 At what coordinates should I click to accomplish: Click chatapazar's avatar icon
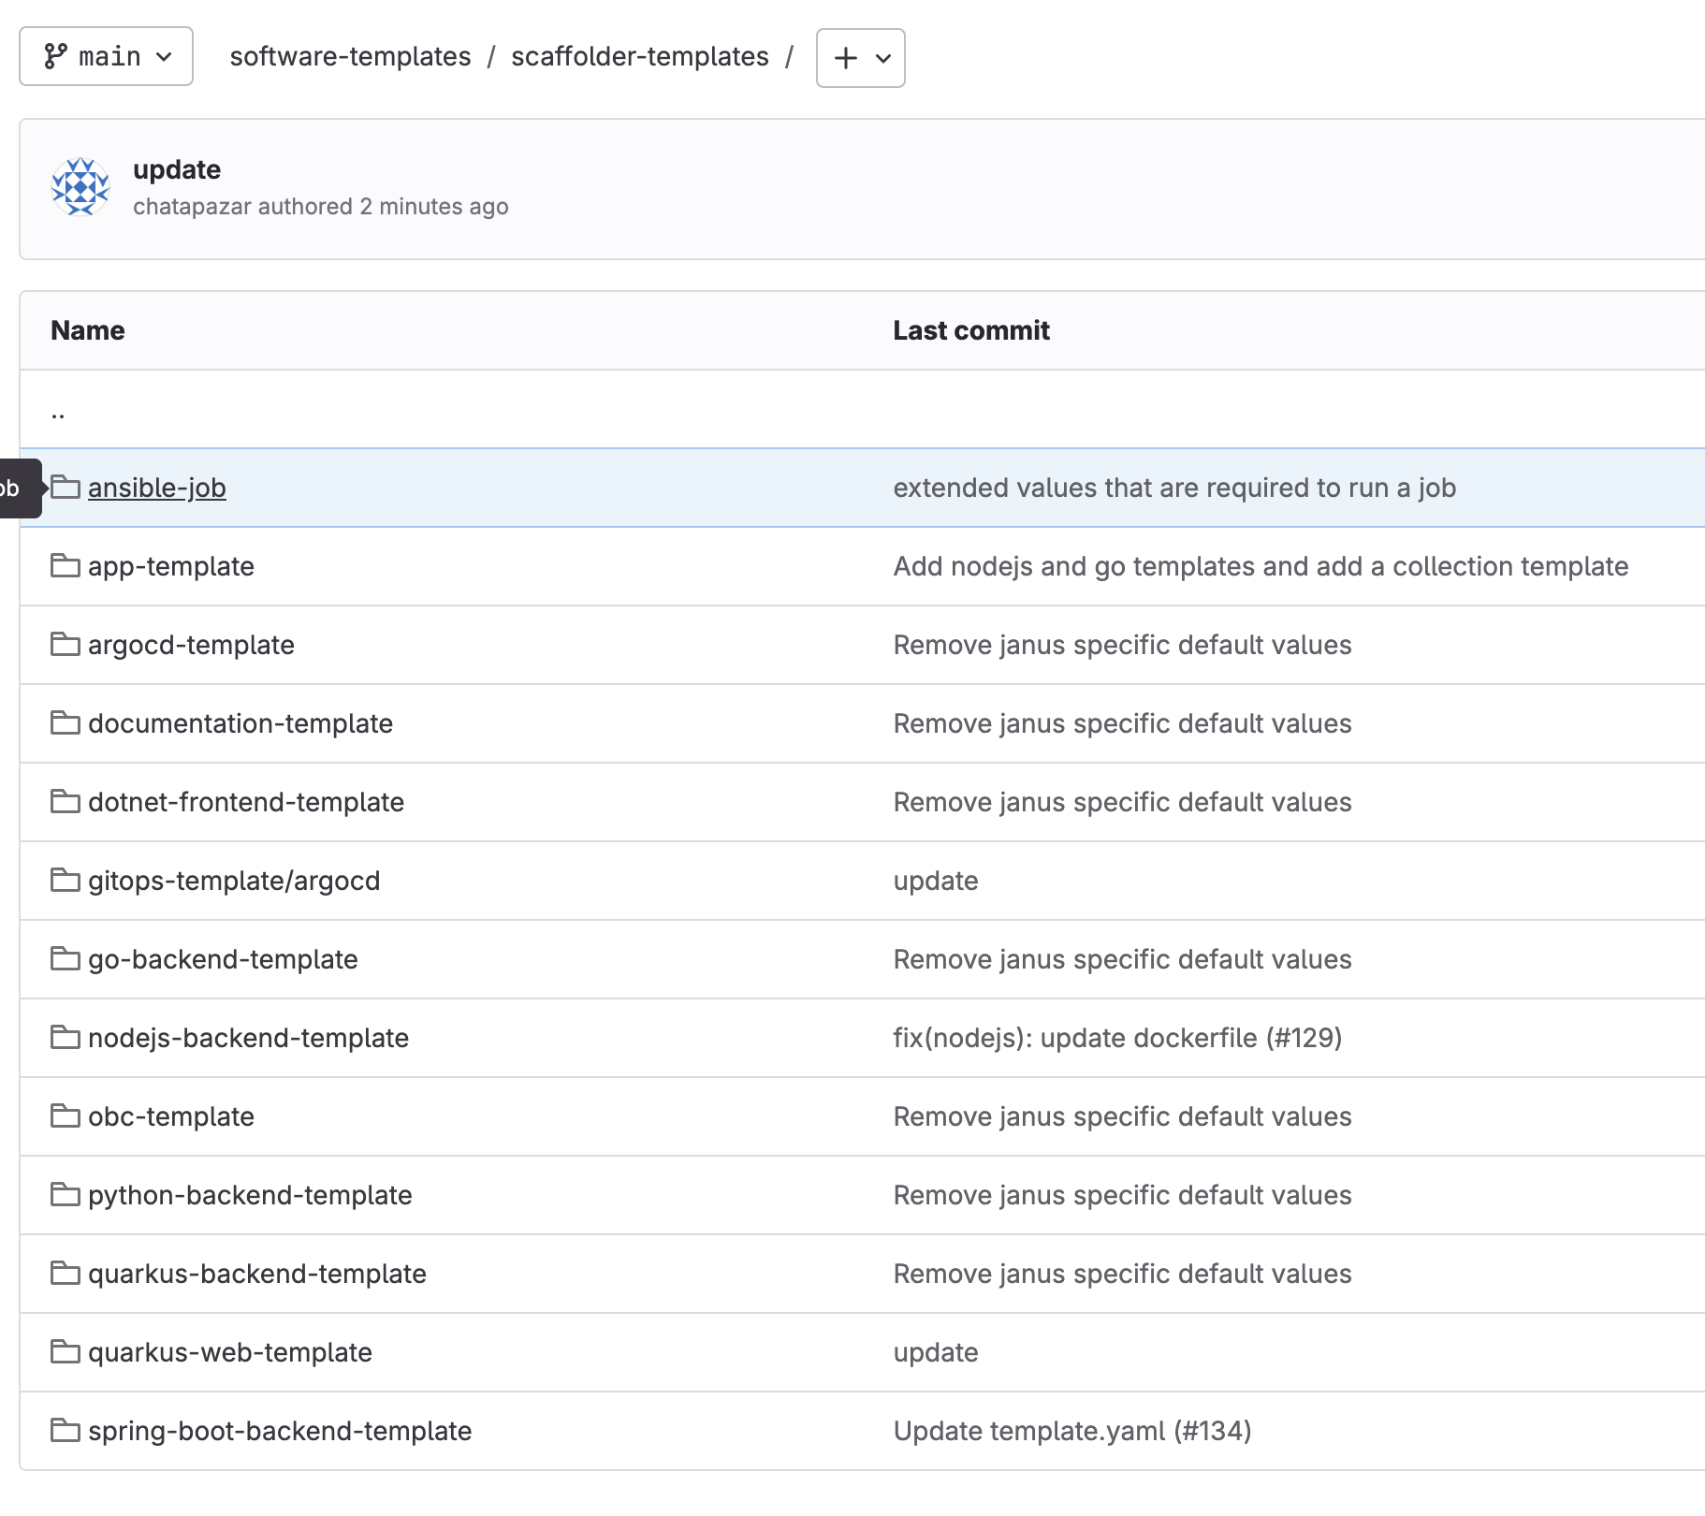[x=80, y=187]
